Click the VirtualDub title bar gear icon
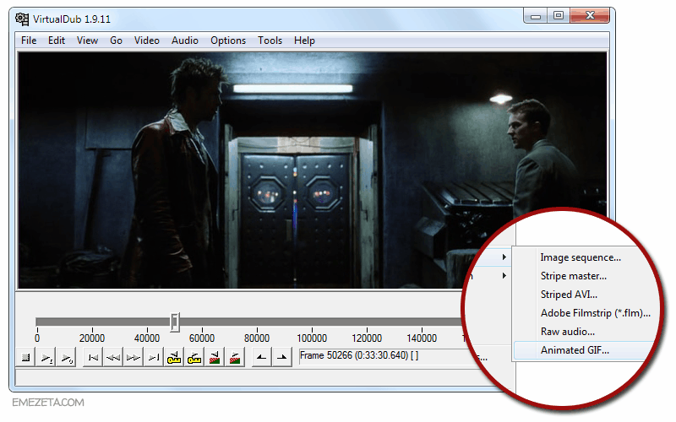The width and height of the screenshot is (676, 422). (22, 19)
